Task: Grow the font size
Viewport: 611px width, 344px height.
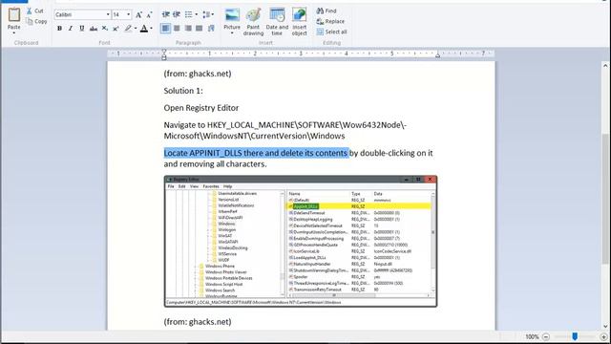Action: pyautogui.click(x=138, y=15)
